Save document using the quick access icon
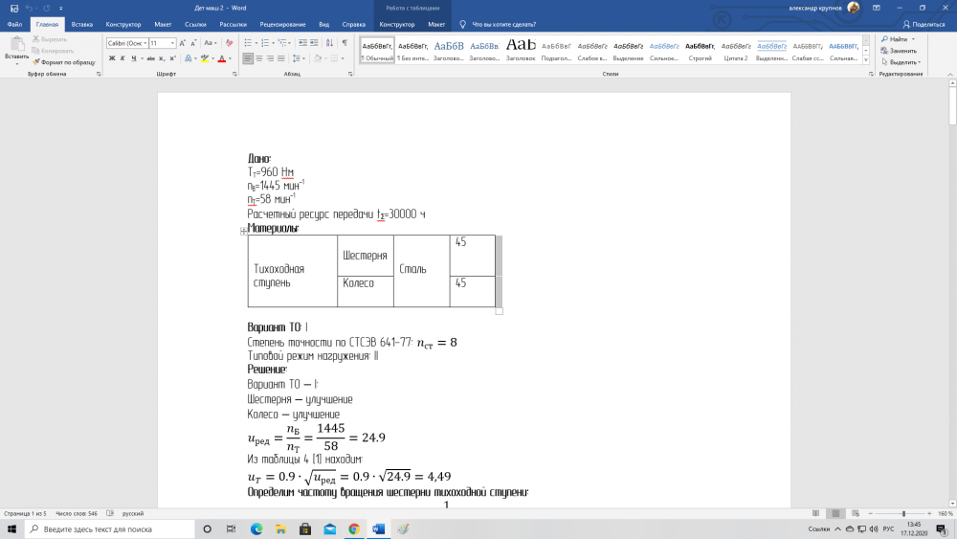Viewport: 957px width, 539px height. pos(13,8)
